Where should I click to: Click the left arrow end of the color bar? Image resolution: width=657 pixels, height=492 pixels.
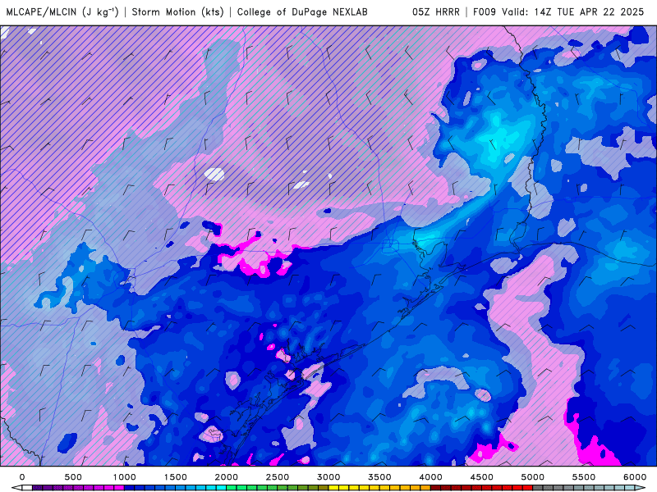coord(16,488)
